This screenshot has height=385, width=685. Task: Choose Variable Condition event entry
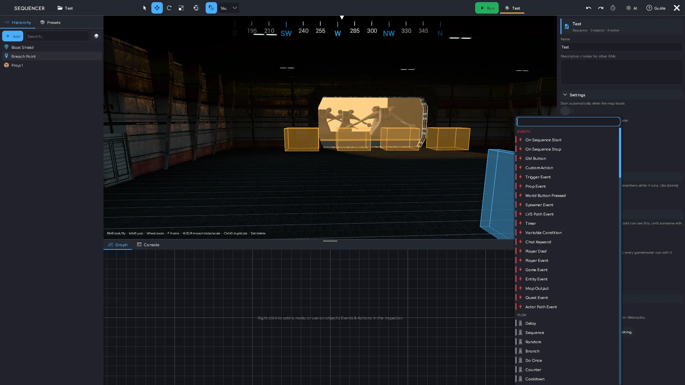tap(567, 233)
